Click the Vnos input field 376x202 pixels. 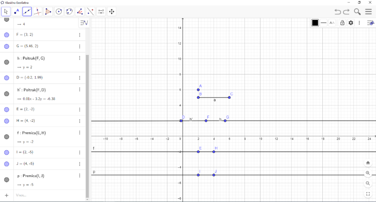49,195
